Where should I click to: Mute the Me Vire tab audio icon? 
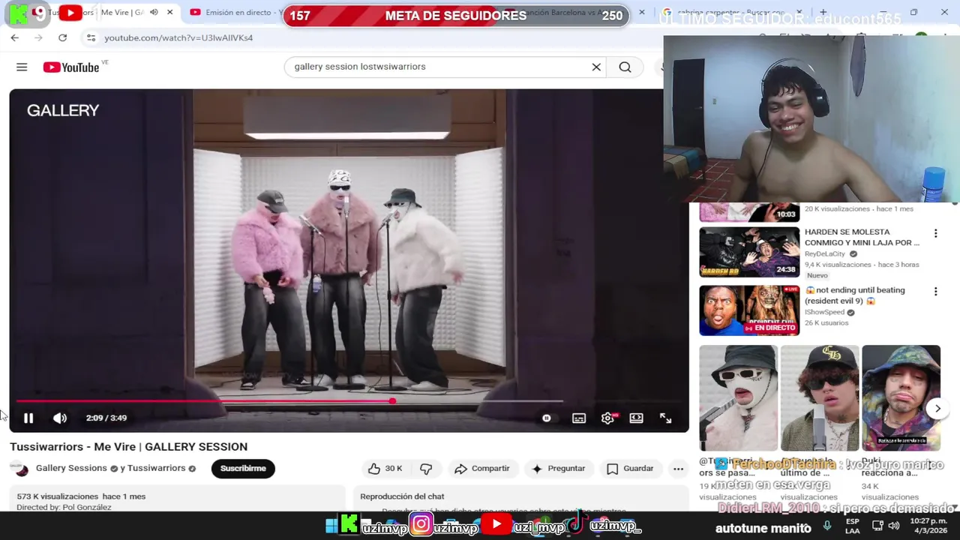click(x=154, y=12)
